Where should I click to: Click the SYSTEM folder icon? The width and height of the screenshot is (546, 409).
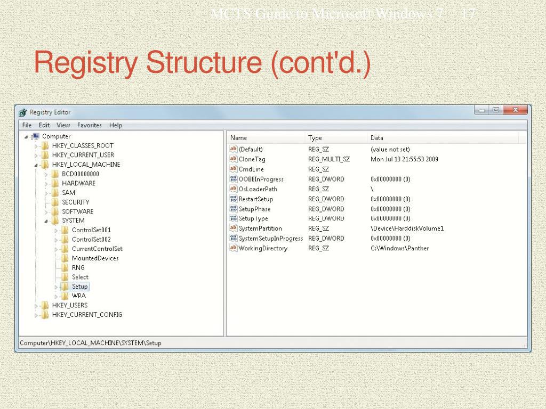point(55,220)
